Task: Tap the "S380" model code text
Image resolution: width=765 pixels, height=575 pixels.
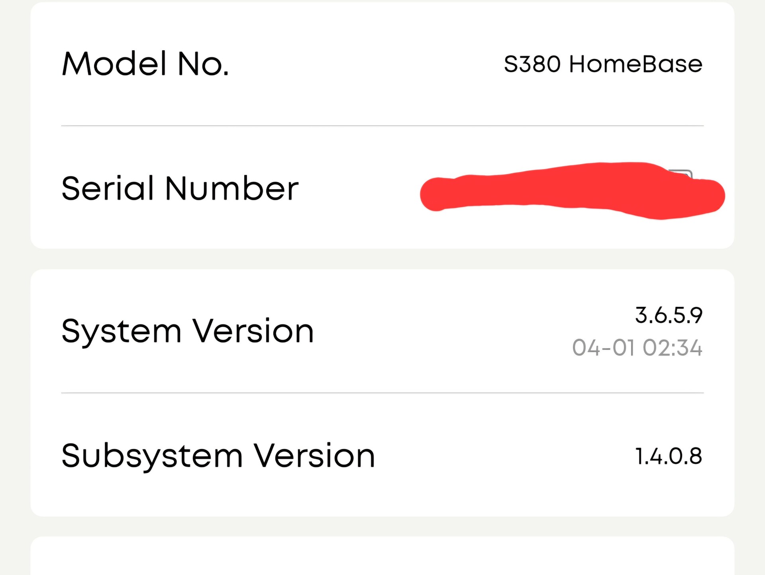Action: coord(533,64)
